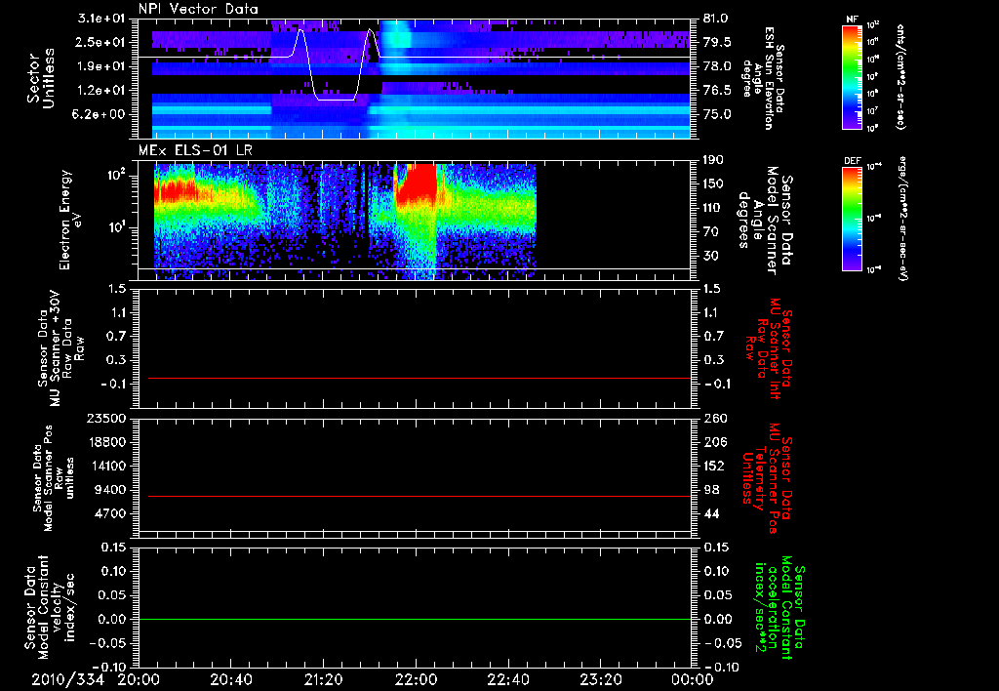Click the '22:00' time tick label
This screenshot has height=691, width=999.
tap(416, 679)
